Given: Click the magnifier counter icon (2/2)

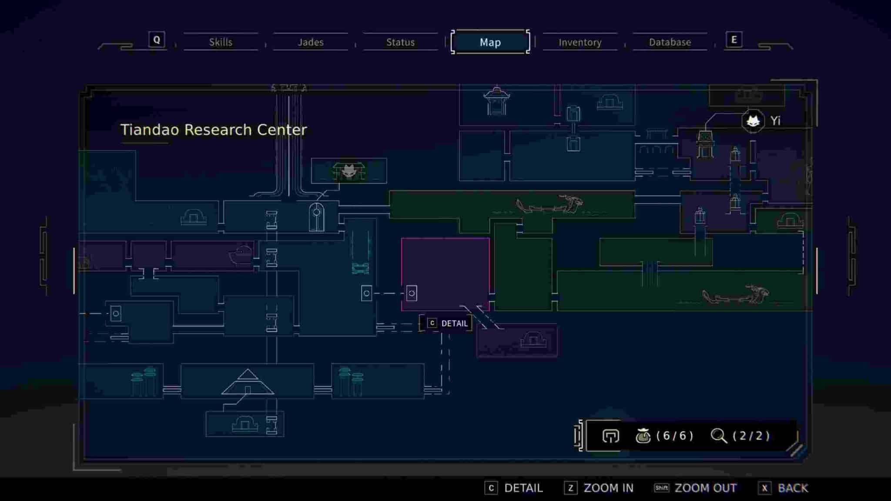Looking at the screenshot, I should 719,435.
